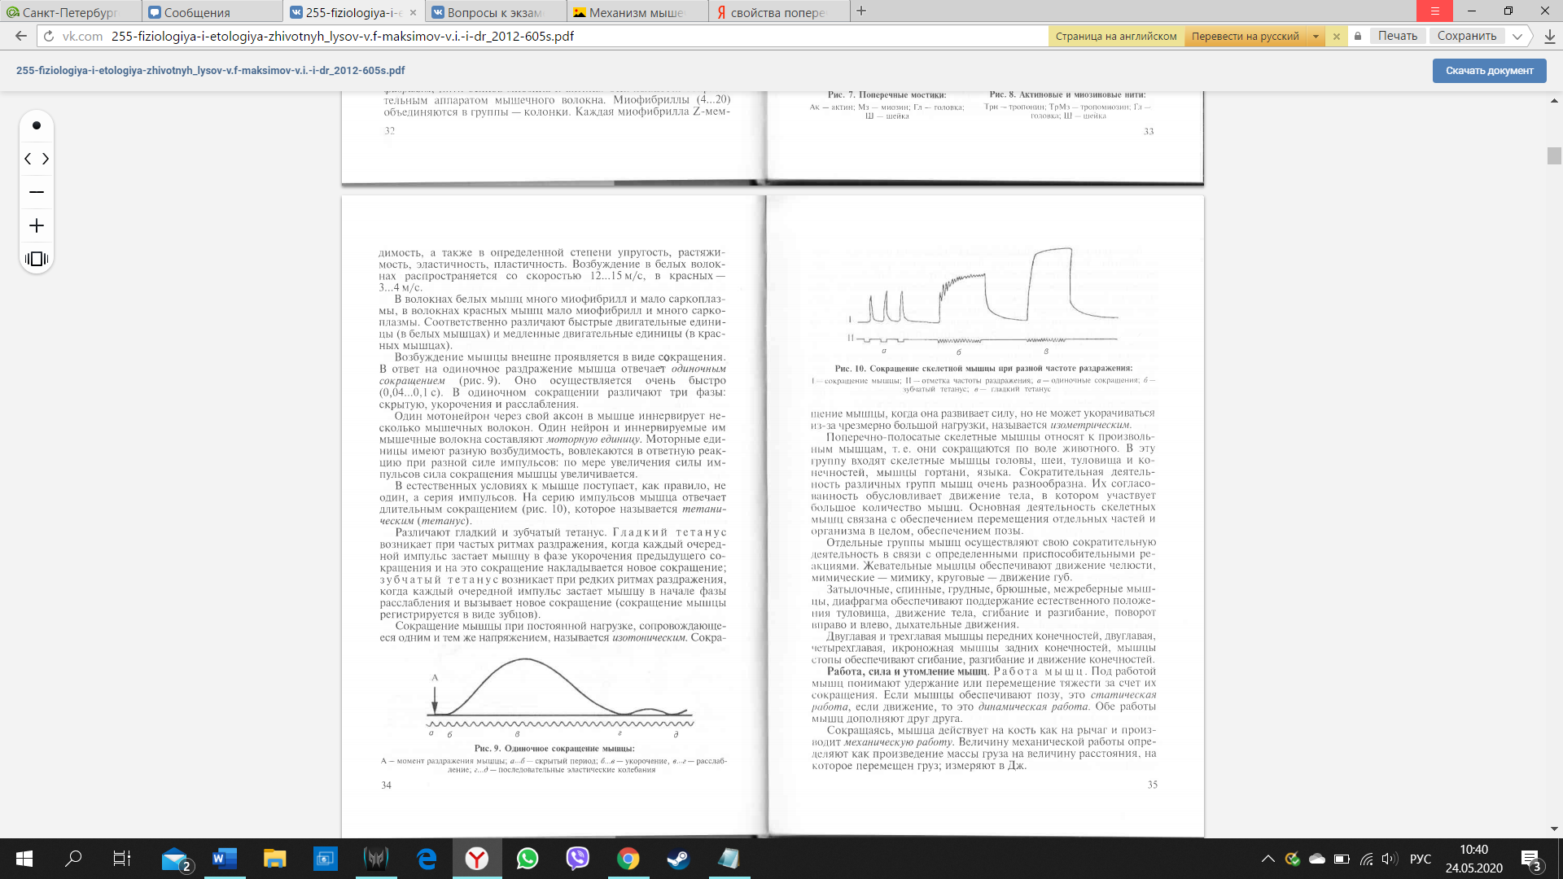This screenshot has width=1563, height=879.
Task: Click Скачать документ button
Action: tap(1489, 71)
